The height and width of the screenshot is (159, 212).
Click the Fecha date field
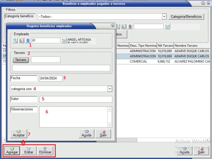click(51, 78)
